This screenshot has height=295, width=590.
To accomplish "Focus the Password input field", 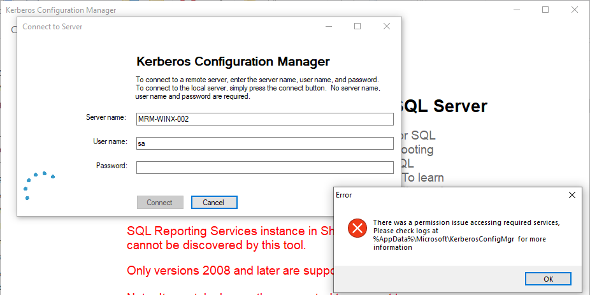I will (265, 168).
